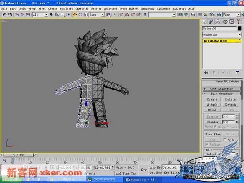
Task: Open the Render Scene dialog icon
Action: [219, 15]
